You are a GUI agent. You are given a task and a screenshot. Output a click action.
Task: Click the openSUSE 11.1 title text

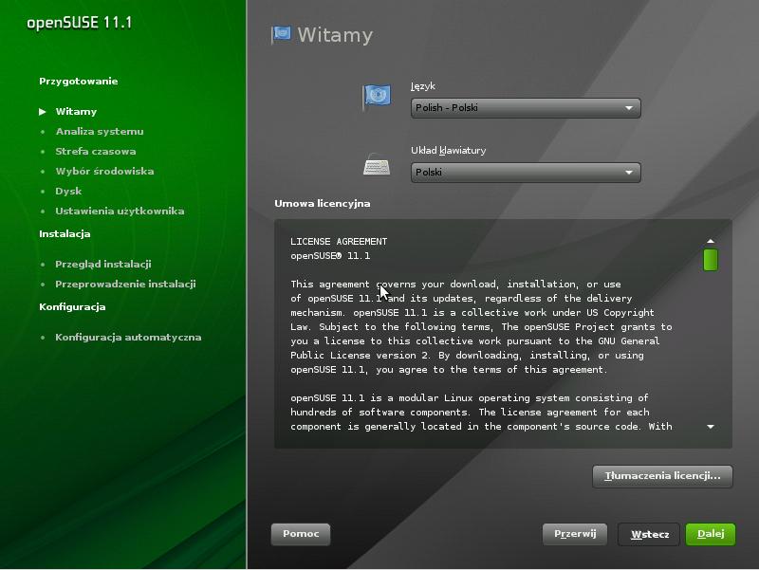(x=80, y=23)
